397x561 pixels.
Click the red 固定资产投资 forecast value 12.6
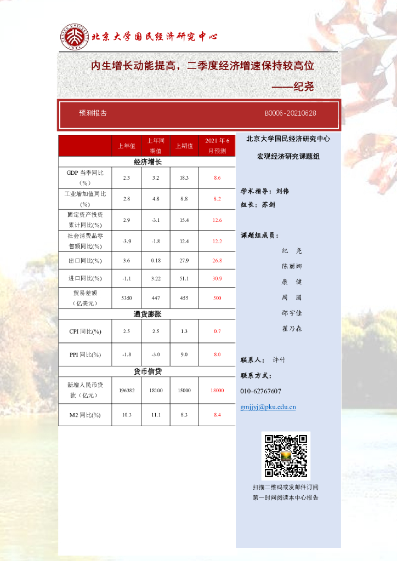(x=217, y=220)
